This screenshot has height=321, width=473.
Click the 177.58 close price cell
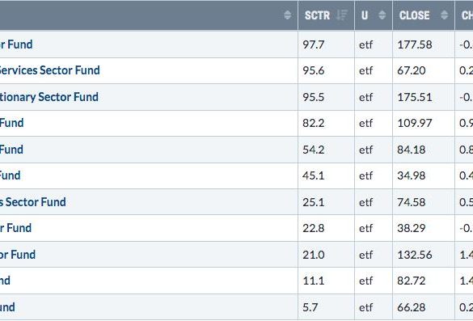click(424, 44)
